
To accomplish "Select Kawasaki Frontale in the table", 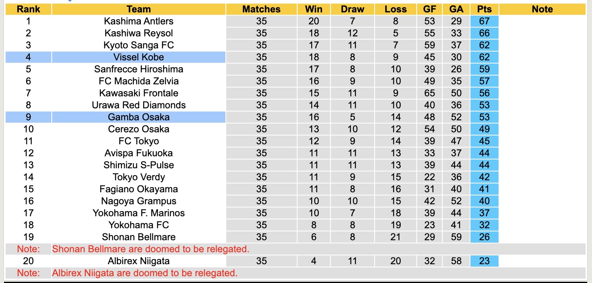I will coord(138,93).
